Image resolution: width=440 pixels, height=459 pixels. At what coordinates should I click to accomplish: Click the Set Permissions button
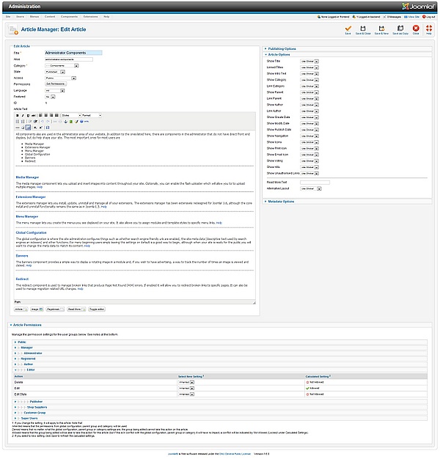click(x=55, y=84)
